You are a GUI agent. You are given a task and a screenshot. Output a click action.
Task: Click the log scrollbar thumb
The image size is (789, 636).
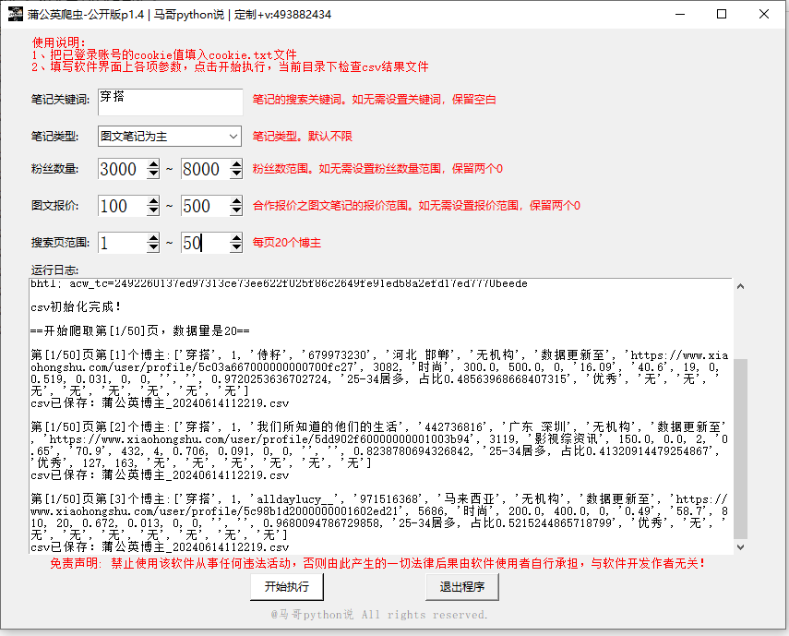[x=740, y=449]
